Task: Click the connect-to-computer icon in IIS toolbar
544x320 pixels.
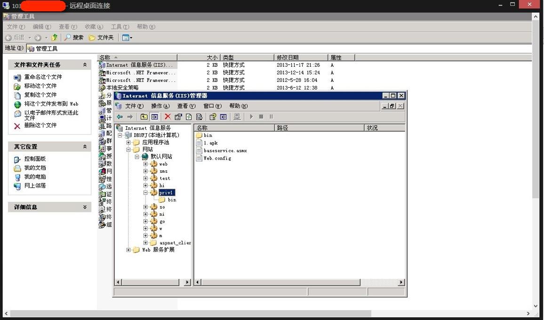Action: pos(237,117)
